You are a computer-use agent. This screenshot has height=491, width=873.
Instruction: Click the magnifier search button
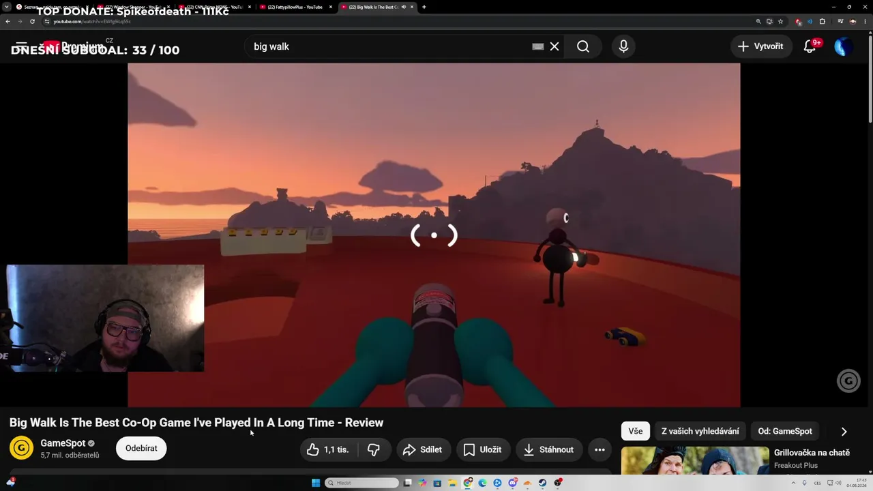[x=583, y=46]
